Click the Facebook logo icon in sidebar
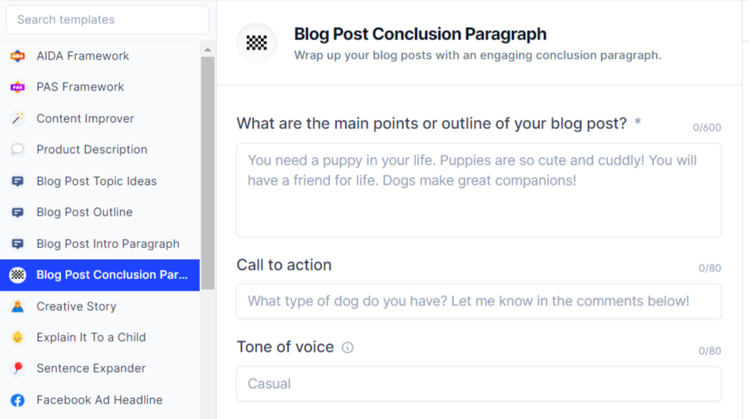The width and height of the screenshot is (749, 419). pyautogui.click(x=17, y=400)
